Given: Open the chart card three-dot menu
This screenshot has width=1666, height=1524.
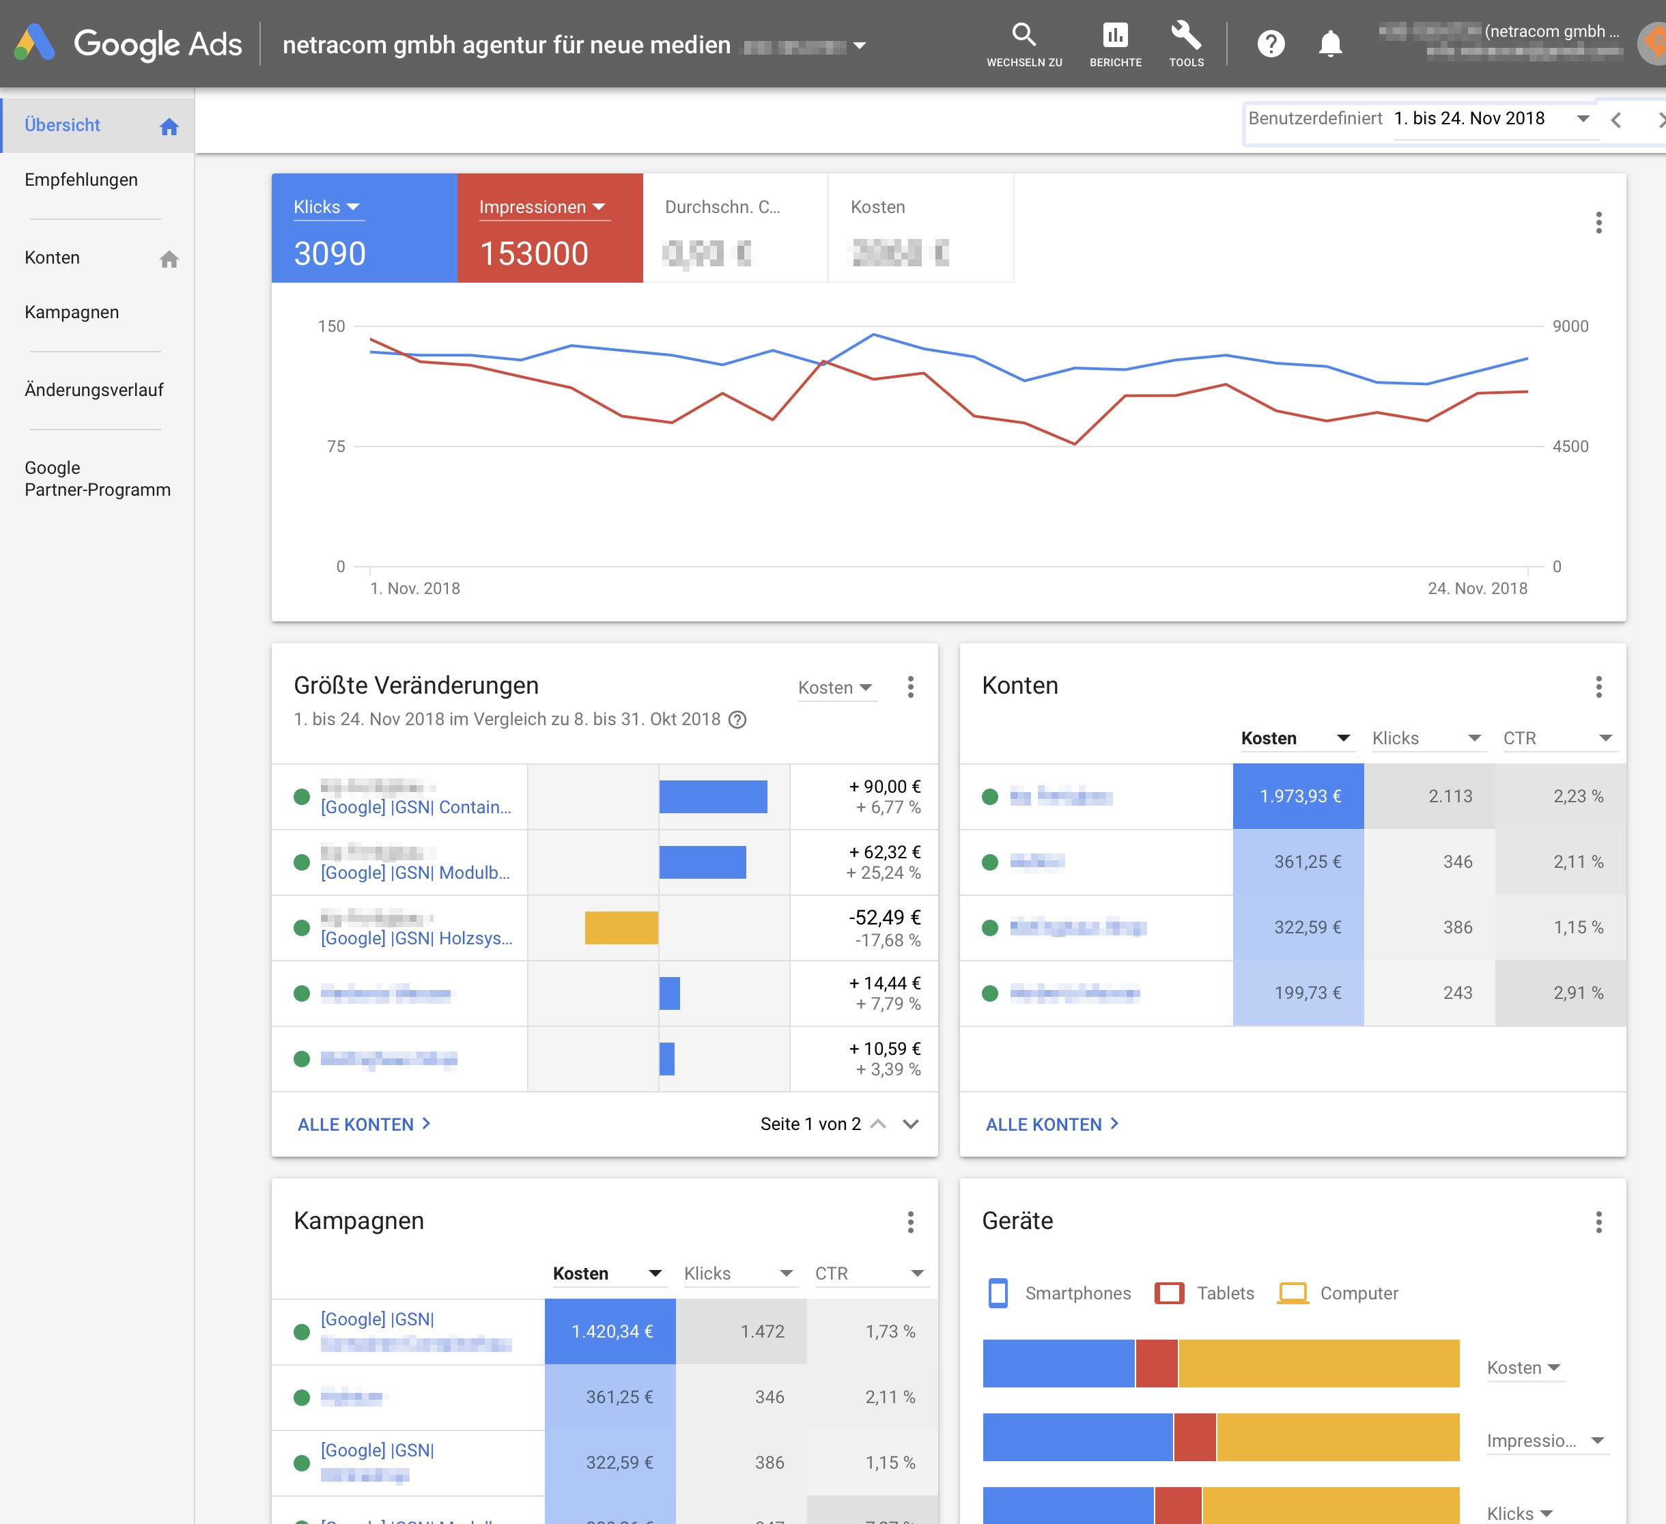Looking at the screenshot, I should 1598,223.
